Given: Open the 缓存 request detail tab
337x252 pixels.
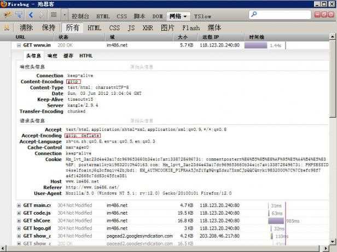Looking at the screenshot, I should 68,56.
